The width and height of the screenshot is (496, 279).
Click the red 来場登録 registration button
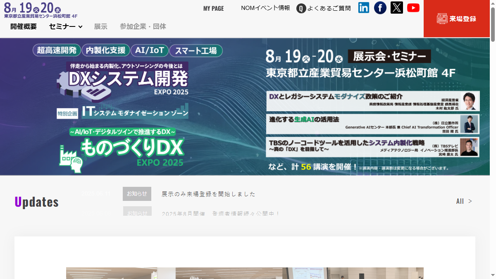pyautogui.click(x=457, y=19)
